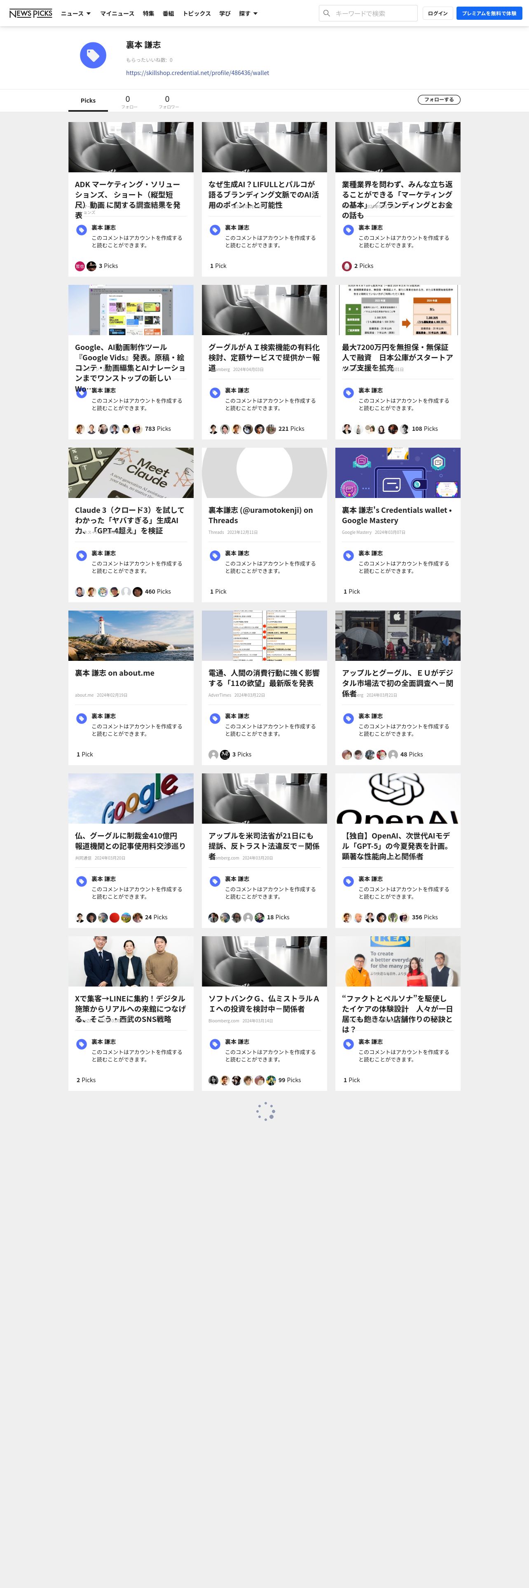Open the トピックス menu item
This screenshot has height=1588, width=529.
(x=197, y=14)
